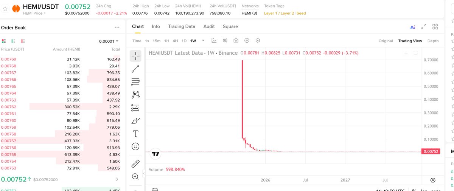Open order book price precision dropdown
The height and width of the screenshot is (191, 454).
(109, 41)
